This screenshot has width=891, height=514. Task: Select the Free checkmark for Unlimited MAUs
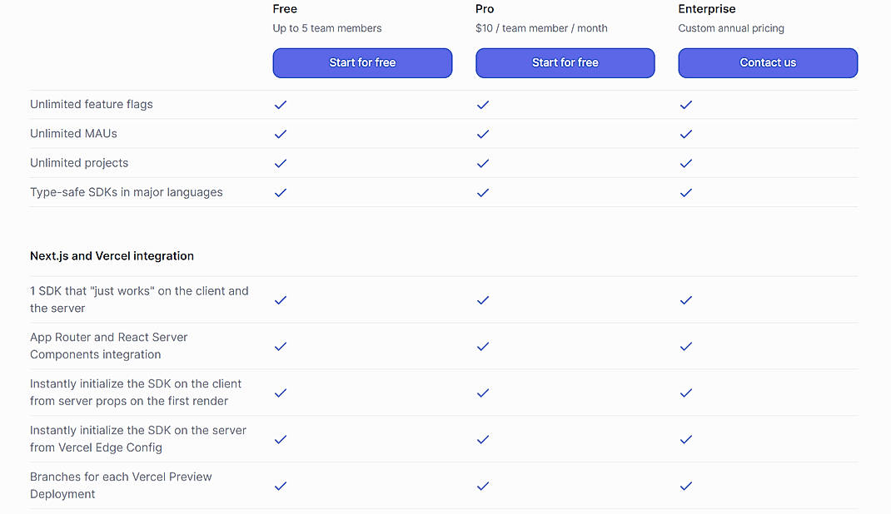point(281,134)
